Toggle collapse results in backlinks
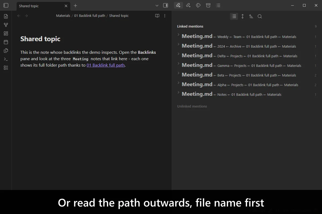 tap(234, 16)
